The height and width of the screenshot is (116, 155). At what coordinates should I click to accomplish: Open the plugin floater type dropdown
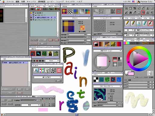point(48,77)
